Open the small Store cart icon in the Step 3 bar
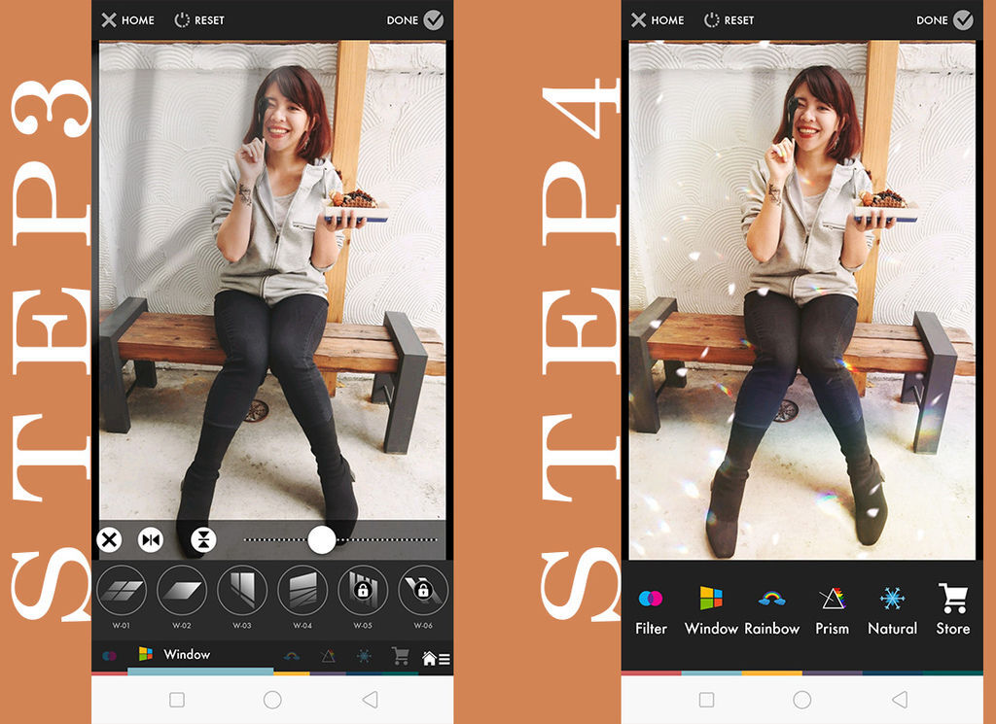 tap(400, 656)
